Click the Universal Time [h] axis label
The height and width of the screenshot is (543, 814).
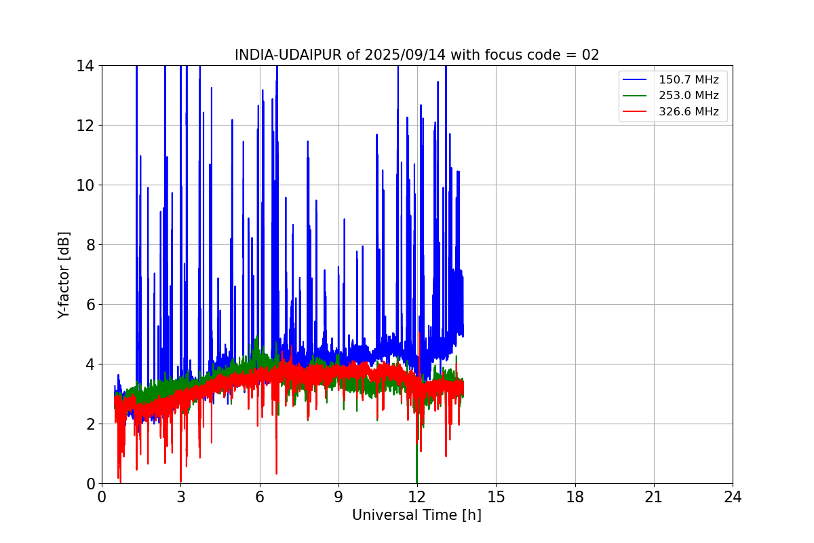pyautogui.click(x=416, y=515)
